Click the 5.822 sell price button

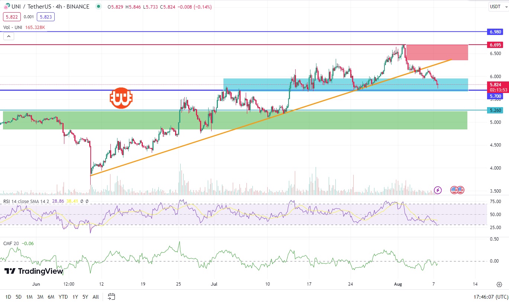click(12, 17)
